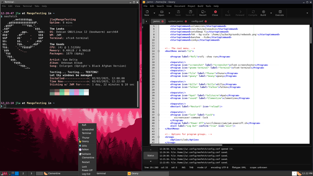Click the 'filetype: XML' status bar text

(x=239, y=167)
